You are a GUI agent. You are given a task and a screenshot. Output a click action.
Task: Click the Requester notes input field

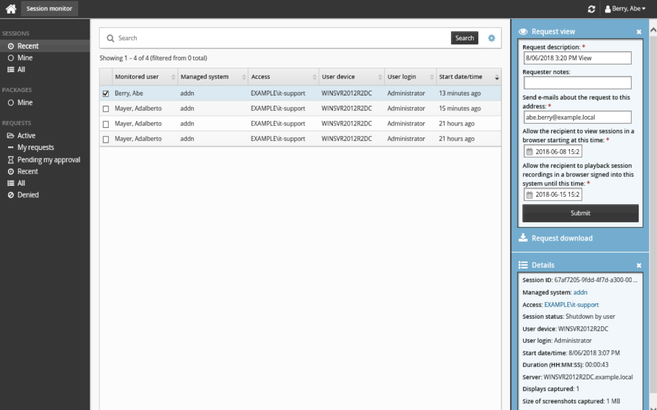[577, 83]
